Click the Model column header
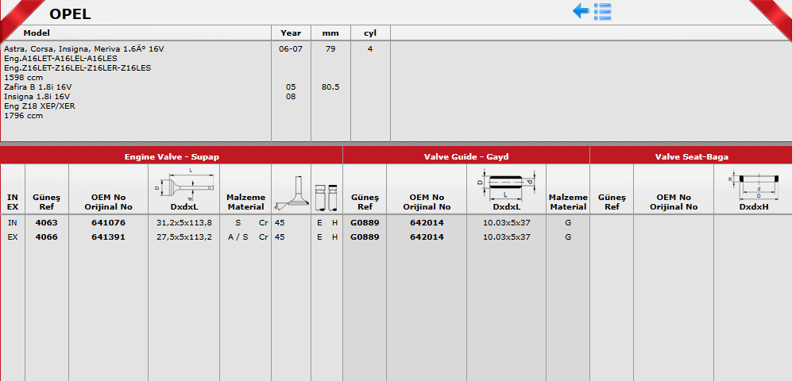Viewport: 792px width, 381px height. tap(37, 33)
